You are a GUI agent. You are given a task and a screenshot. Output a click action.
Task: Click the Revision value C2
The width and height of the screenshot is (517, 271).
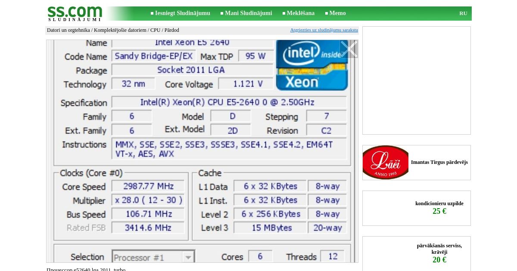click(x=327, y=130)
